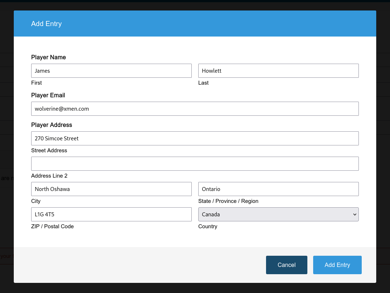Click the Player Name label

[49, 58]
